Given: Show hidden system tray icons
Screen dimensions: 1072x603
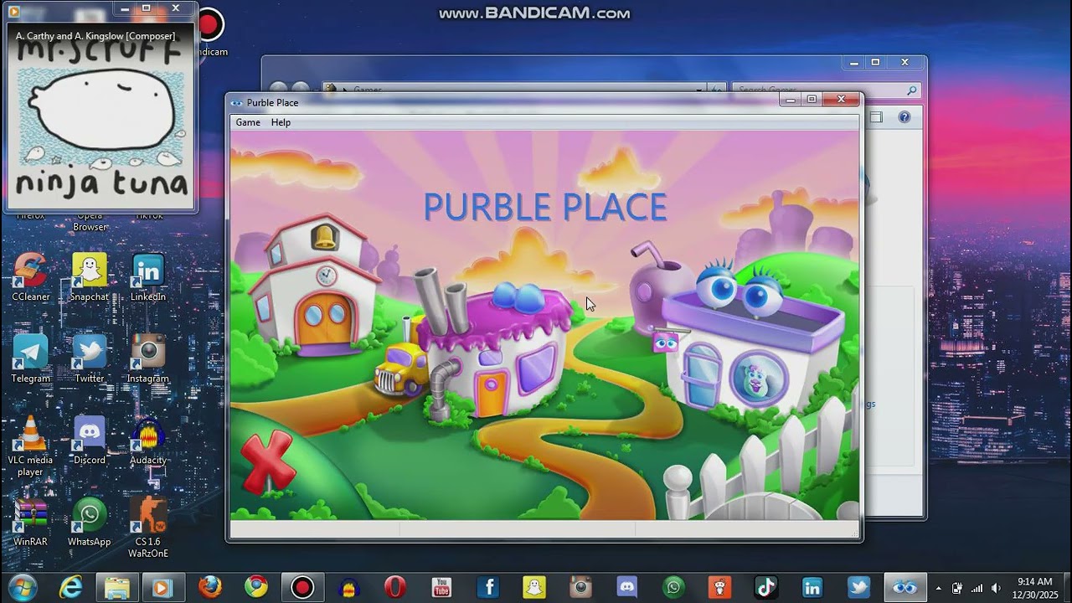Looking at the screenshot, I should [938, 588].
